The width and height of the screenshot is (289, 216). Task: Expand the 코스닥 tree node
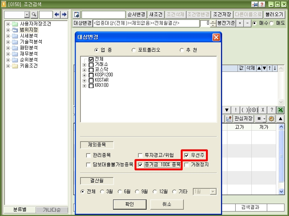coord(84,70)
